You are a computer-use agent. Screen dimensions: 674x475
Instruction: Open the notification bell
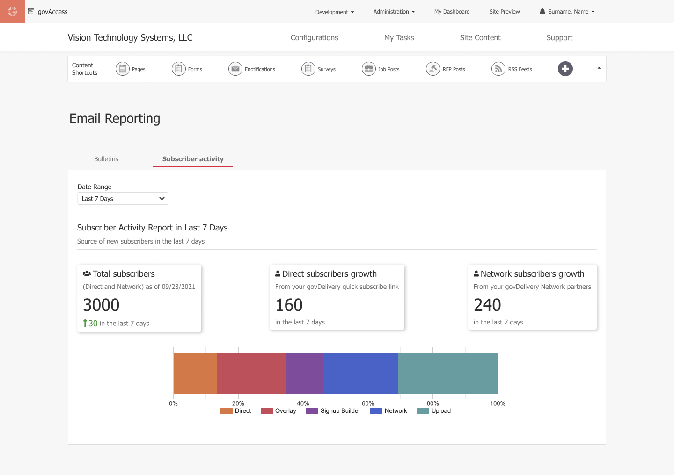[543, 11]
